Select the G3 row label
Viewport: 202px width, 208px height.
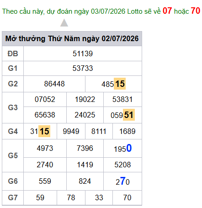(x=13, y=107)
